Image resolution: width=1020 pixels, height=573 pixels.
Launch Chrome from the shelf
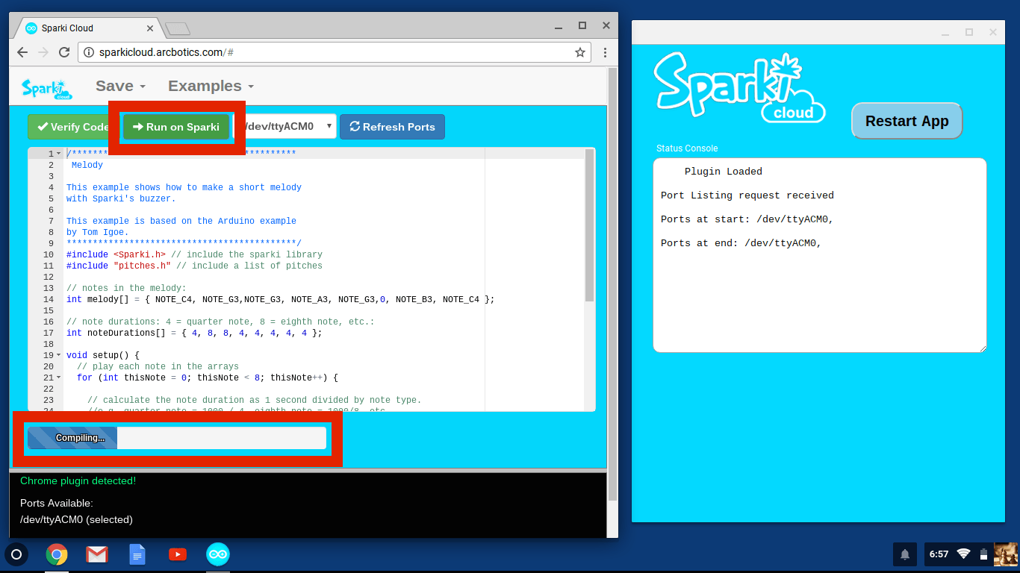tap(57, 554)
